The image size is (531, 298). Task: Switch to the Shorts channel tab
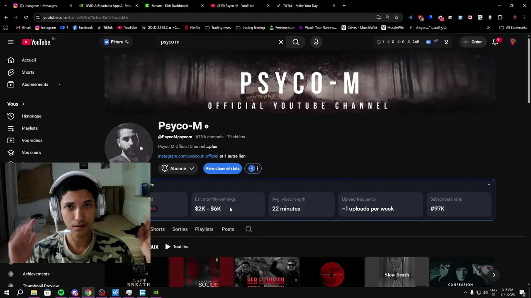[x=158, y=229]
